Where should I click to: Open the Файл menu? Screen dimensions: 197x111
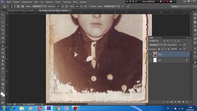[x=9, y=2]
